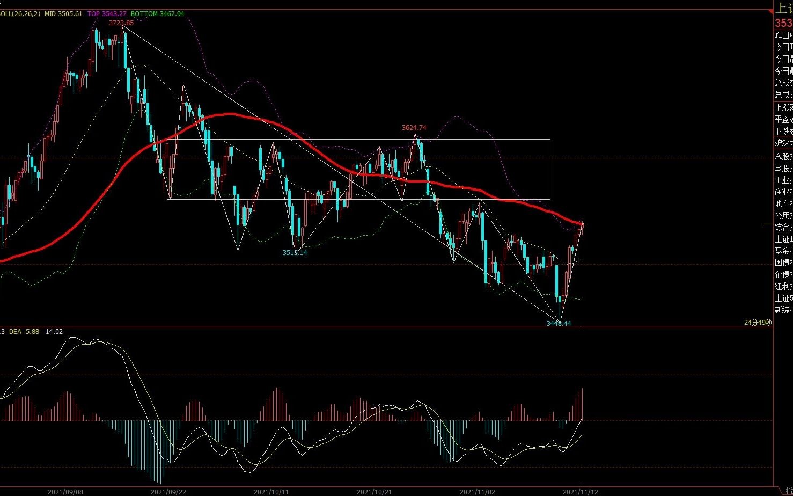Open the B股 index entry

tap(783, 169)
